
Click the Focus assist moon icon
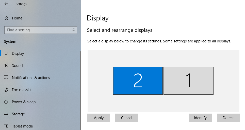pos(6,90)
